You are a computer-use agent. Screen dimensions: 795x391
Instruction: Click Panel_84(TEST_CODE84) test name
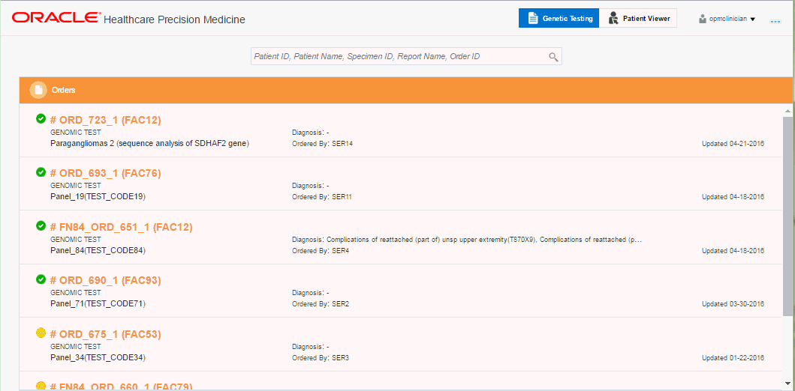(x=98, y=250)
